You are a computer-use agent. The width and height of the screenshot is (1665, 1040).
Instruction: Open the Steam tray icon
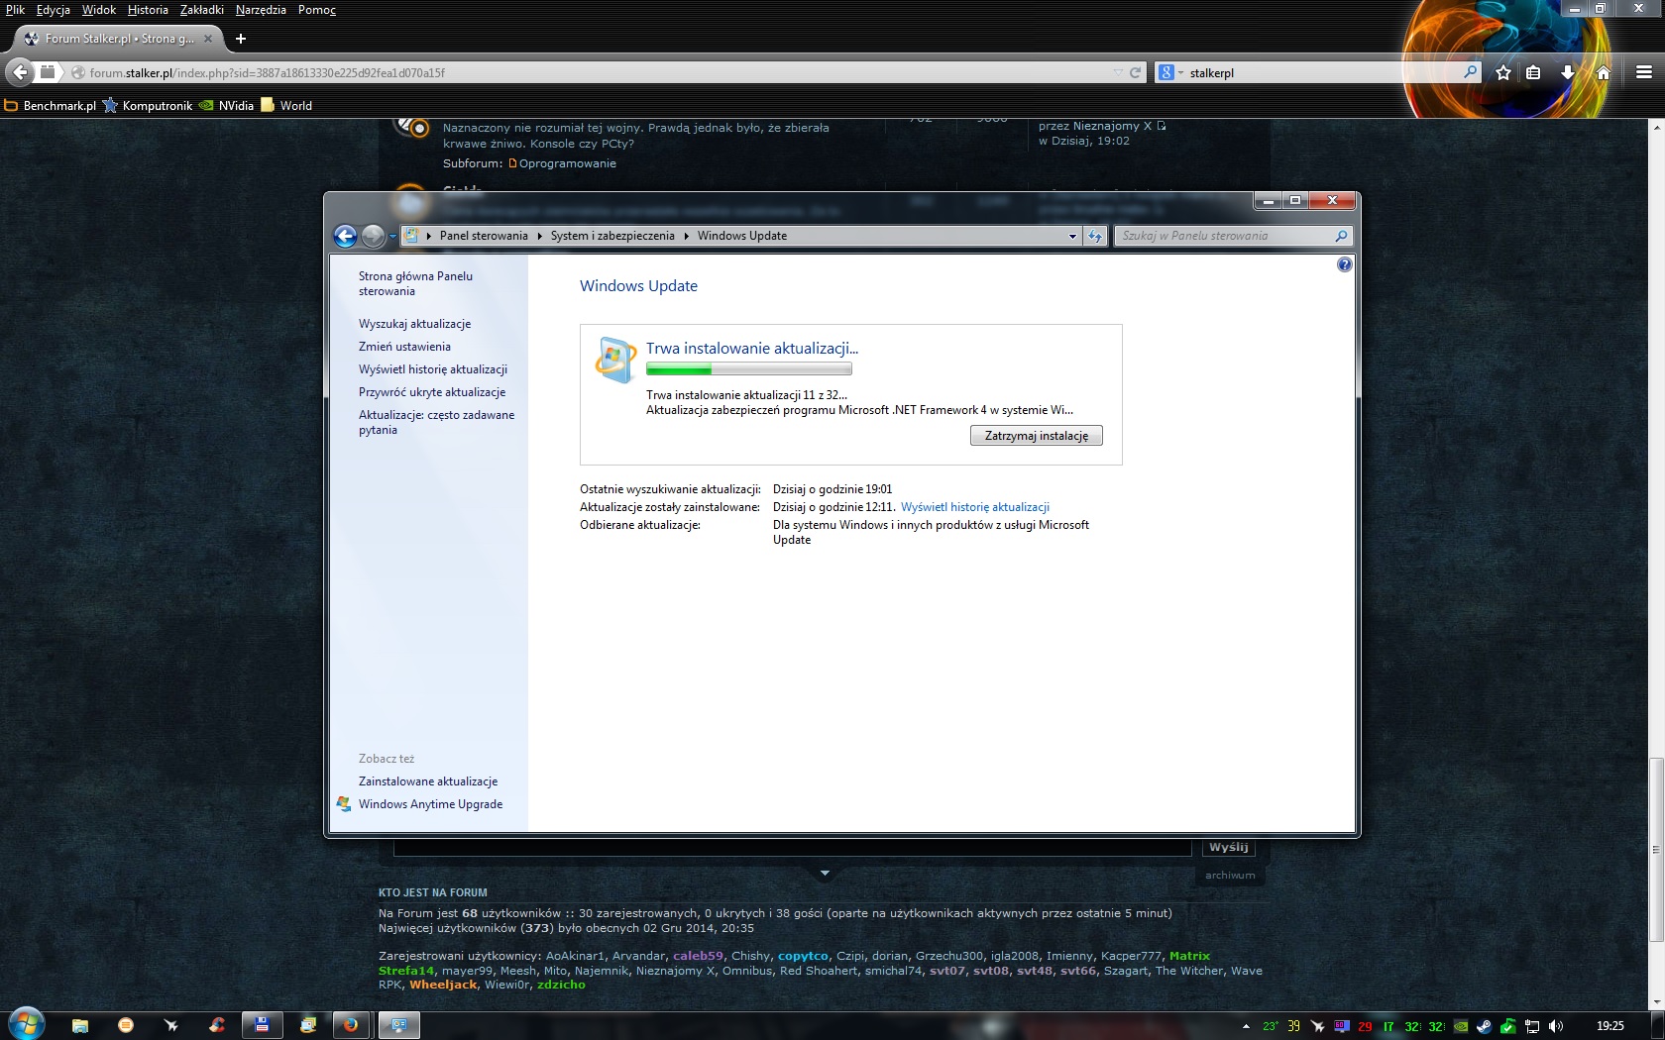(x=1484, y=1026)
